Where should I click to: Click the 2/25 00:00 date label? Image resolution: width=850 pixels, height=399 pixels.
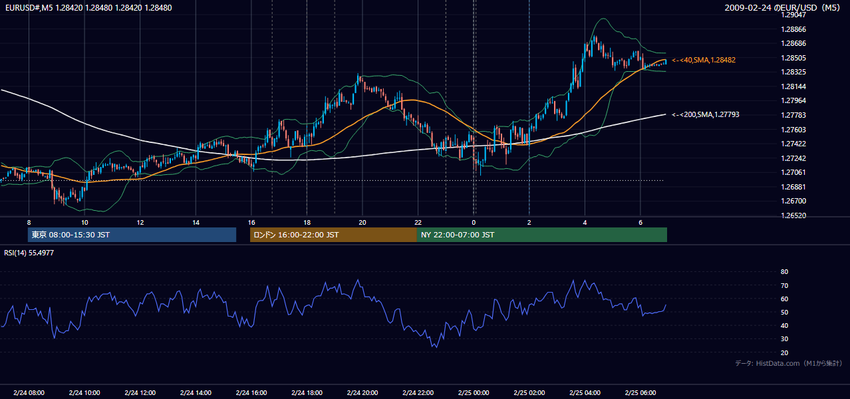pyautogui.click(x=474, y=392)
